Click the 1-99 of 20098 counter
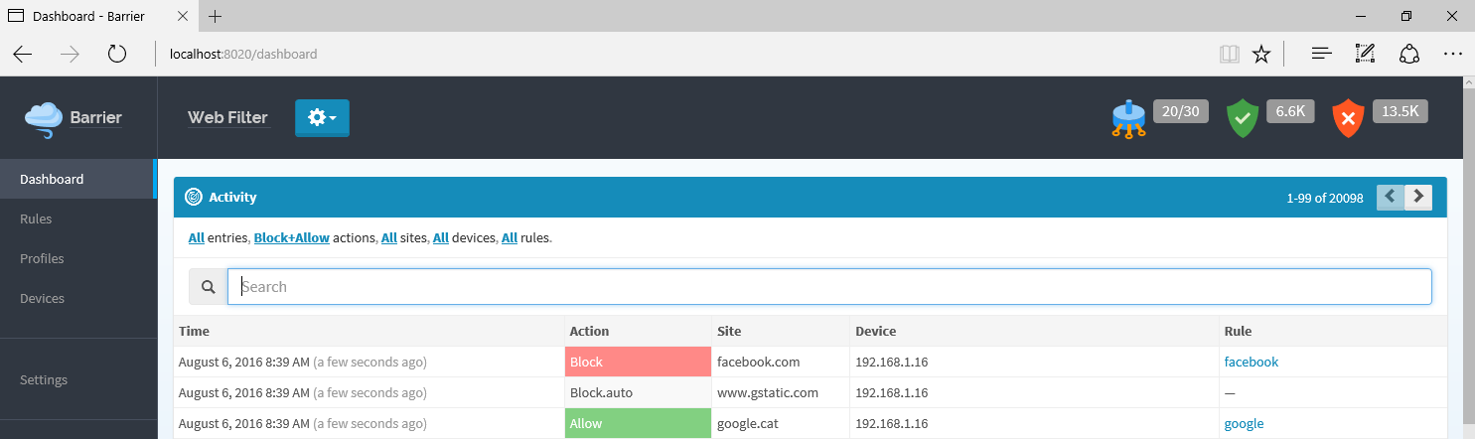The image size is (1475, 439). pyautogui.click(x=1326, y=198)
